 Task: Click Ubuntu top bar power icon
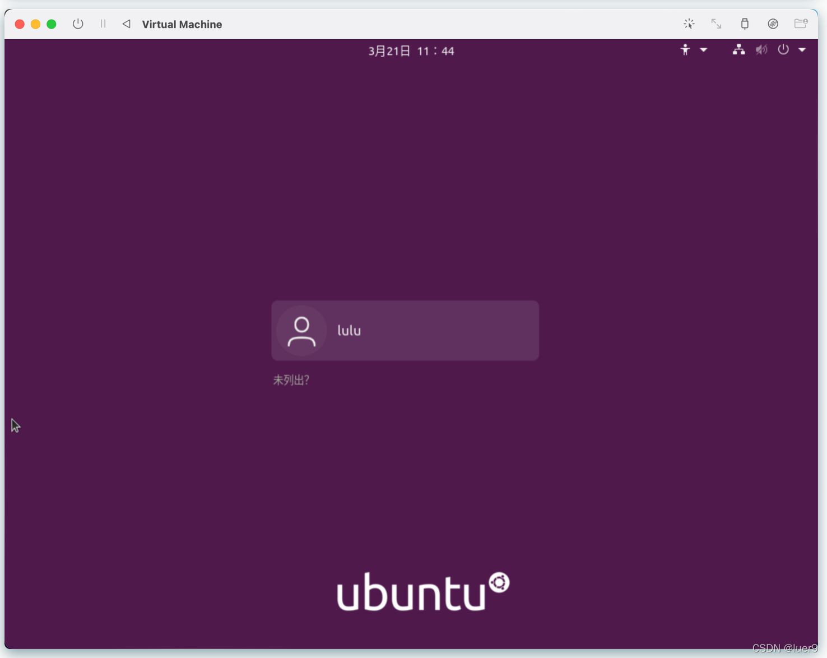pyautogui.click(x=783, y=49)
